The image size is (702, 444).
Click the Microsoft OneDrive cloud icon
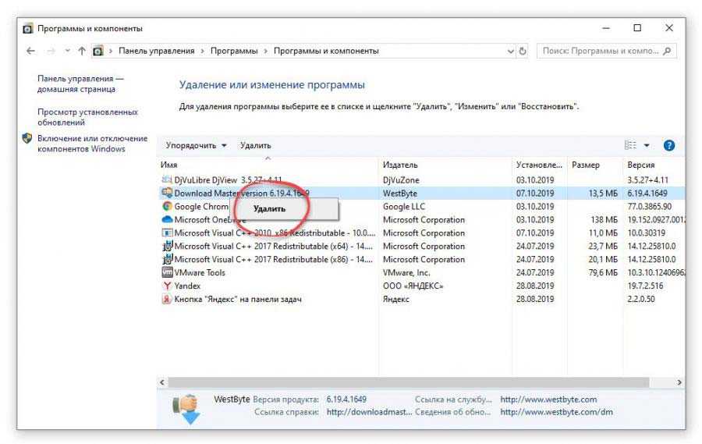[x=167, y=220]
